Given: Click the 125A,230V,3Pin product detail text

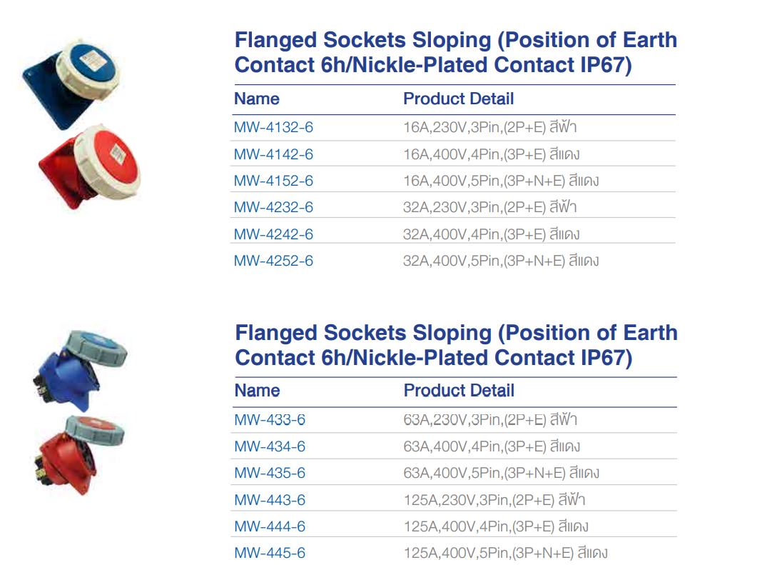Looking at the screenshot, I should click(x=494, y=500).
